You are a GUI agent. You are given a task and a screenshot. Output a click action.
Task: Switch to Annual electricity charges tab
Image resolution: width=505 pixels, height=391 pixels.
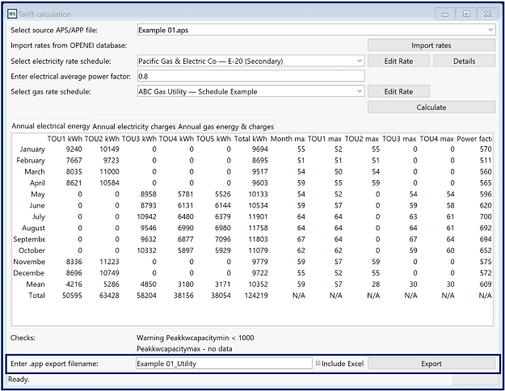tap(133, 126)
